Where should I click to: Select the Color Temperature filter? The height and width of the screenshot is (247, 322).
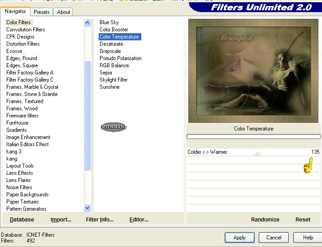click(120, 37)
